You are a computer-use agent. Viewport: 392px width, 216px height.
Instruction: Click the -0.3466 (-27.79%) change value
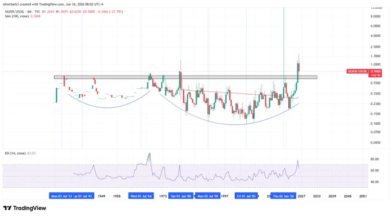(x=110, y=12)
